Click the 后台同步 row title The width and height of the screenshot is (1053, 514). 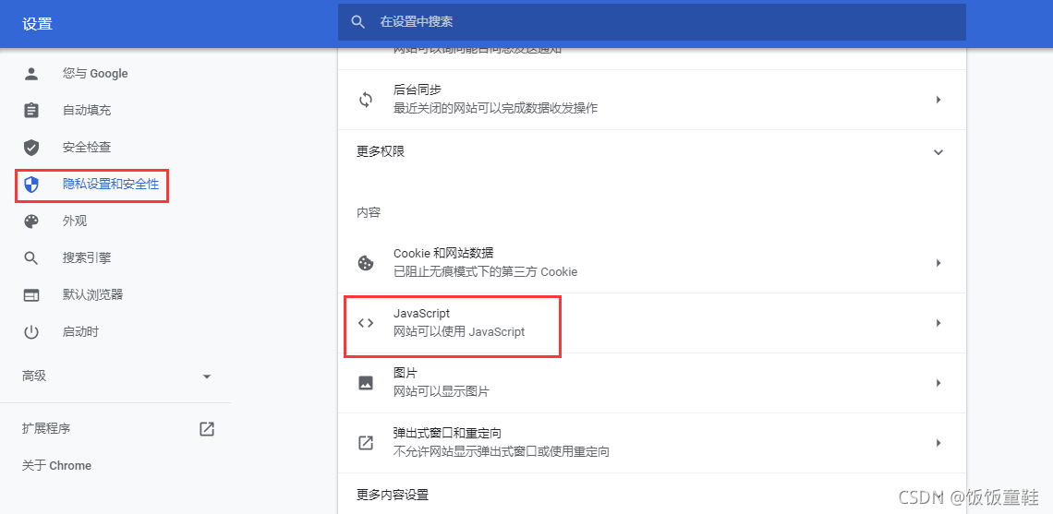[417, 90]
